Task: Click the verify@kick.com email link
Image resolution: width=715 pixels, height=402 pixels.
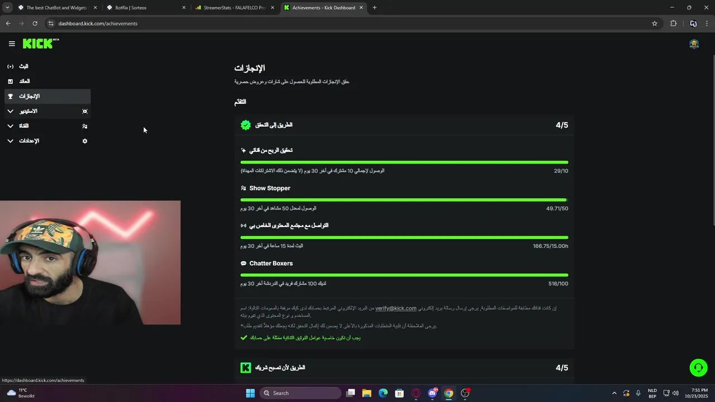Action: [x=395, y=308]
